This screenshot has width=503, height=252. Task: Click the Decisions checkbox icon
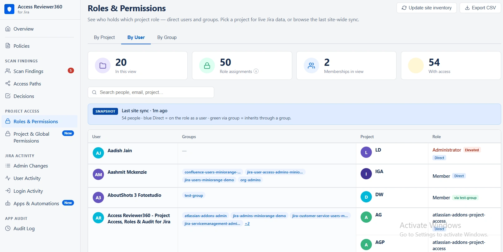pos(8,96)
